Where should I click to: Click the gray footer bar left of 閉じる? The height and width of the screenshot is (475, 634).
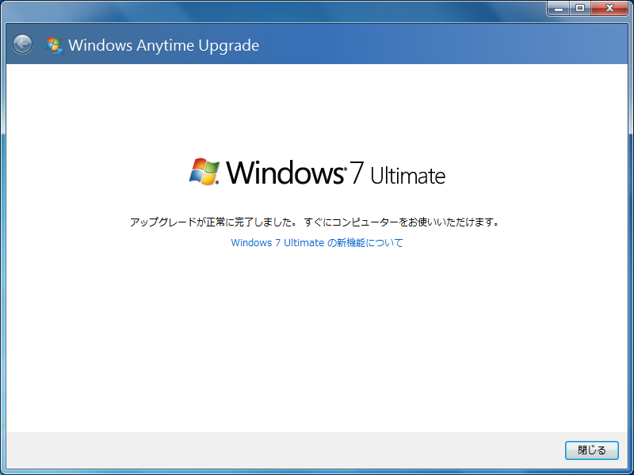pyautogui.click(x=277, y=450)
